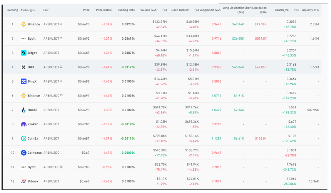Click the OKX exchange logo
Image resolution: width=331 pixels, height=193 pixels.
click(x=23, y=67)
